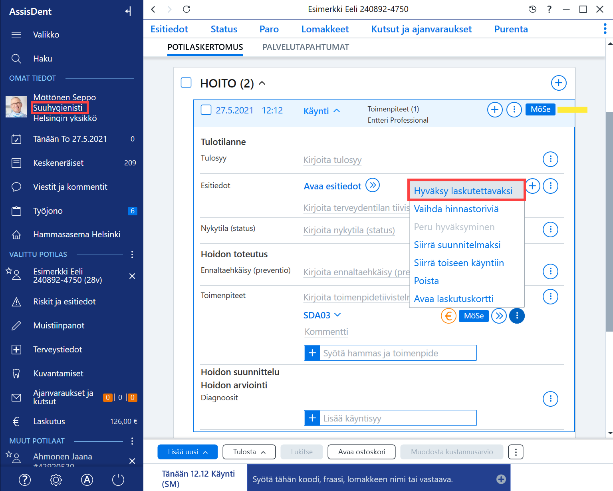Viewport: 613px width, 491px height.
Task: Open Laskutus billing section
Action: click(x=49, y=421)
